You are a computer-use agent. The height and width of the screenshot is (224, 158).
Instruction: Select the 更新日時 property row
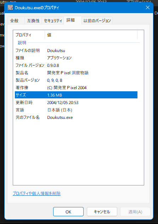[76, 102]
